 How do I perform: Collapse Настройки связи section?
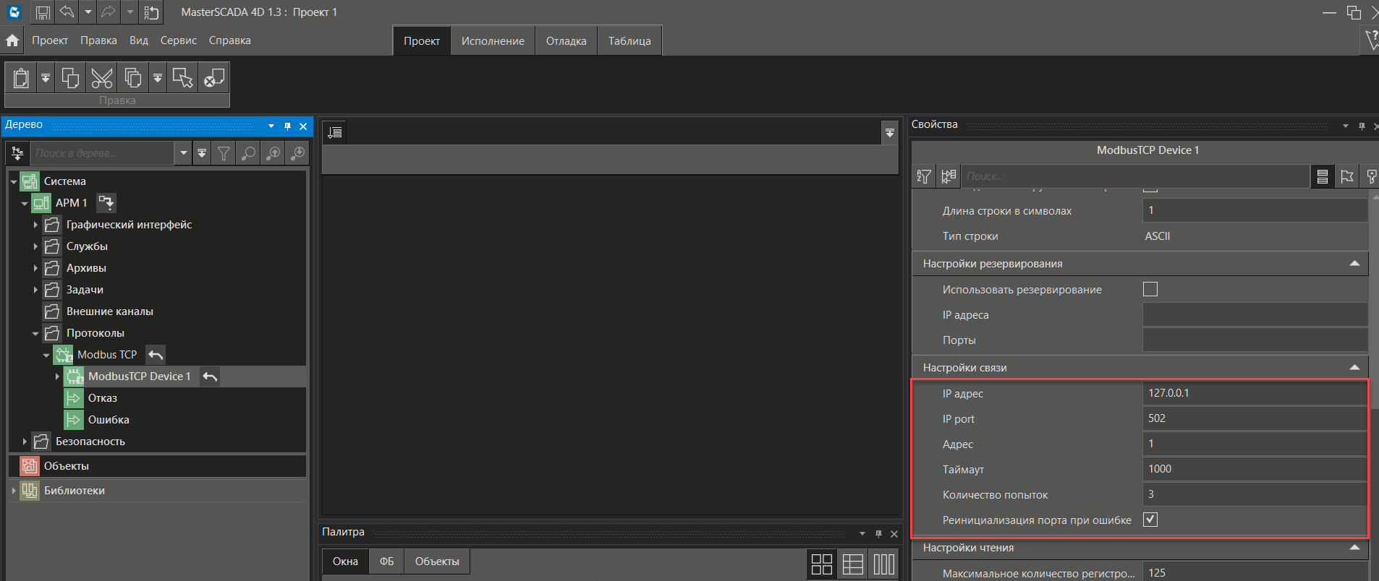[x=1354, y=368]
